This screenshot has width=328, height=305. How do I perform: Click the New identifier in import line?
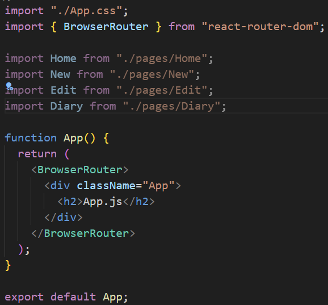[60, 74]
